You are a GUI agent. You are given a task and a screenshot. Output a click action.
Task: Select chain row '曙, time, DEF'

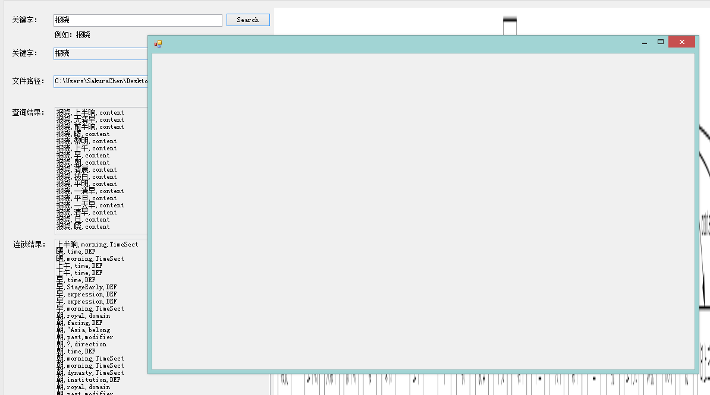point(76,252)
